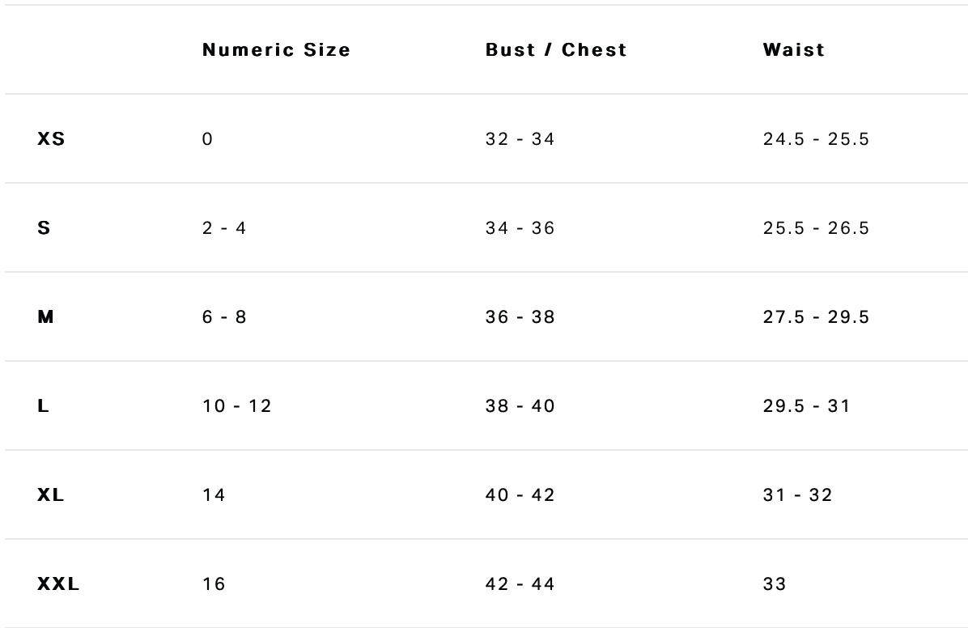Click numeric size 0 in XS row

pos(208,139)
